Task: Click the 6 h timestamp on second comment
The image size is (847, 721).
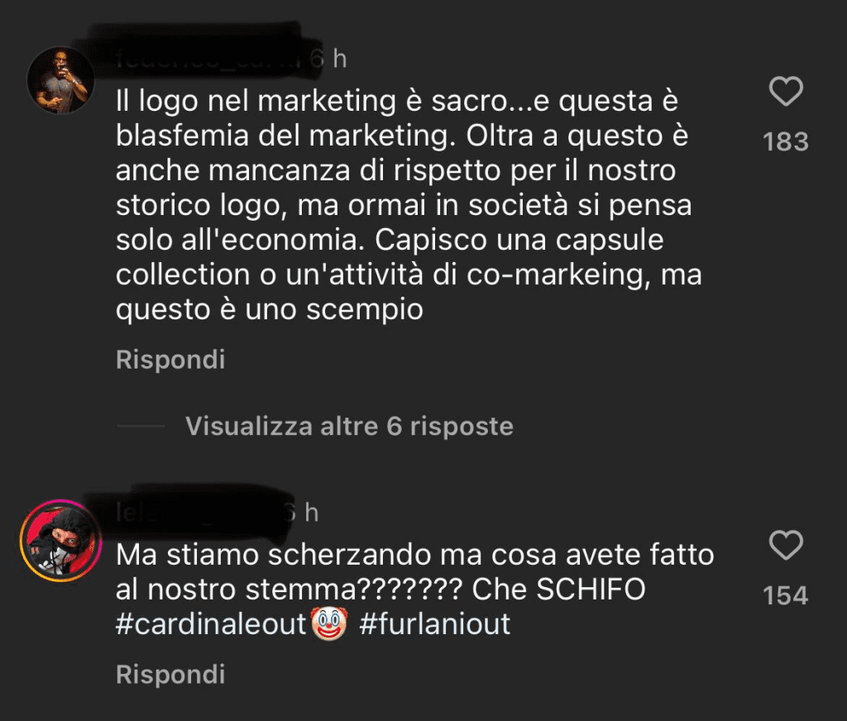Action: pyautogui.click(x=303, y=513)
